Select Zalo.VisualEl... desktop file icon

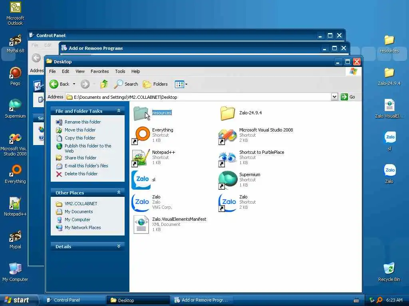[x=389, y=109]
